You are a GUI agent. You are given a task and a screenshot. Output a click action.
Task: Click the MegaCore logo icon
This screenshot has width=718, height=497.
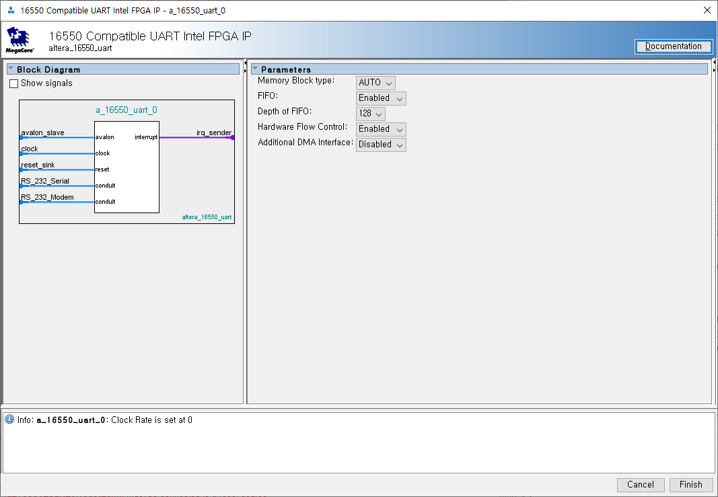20,40
